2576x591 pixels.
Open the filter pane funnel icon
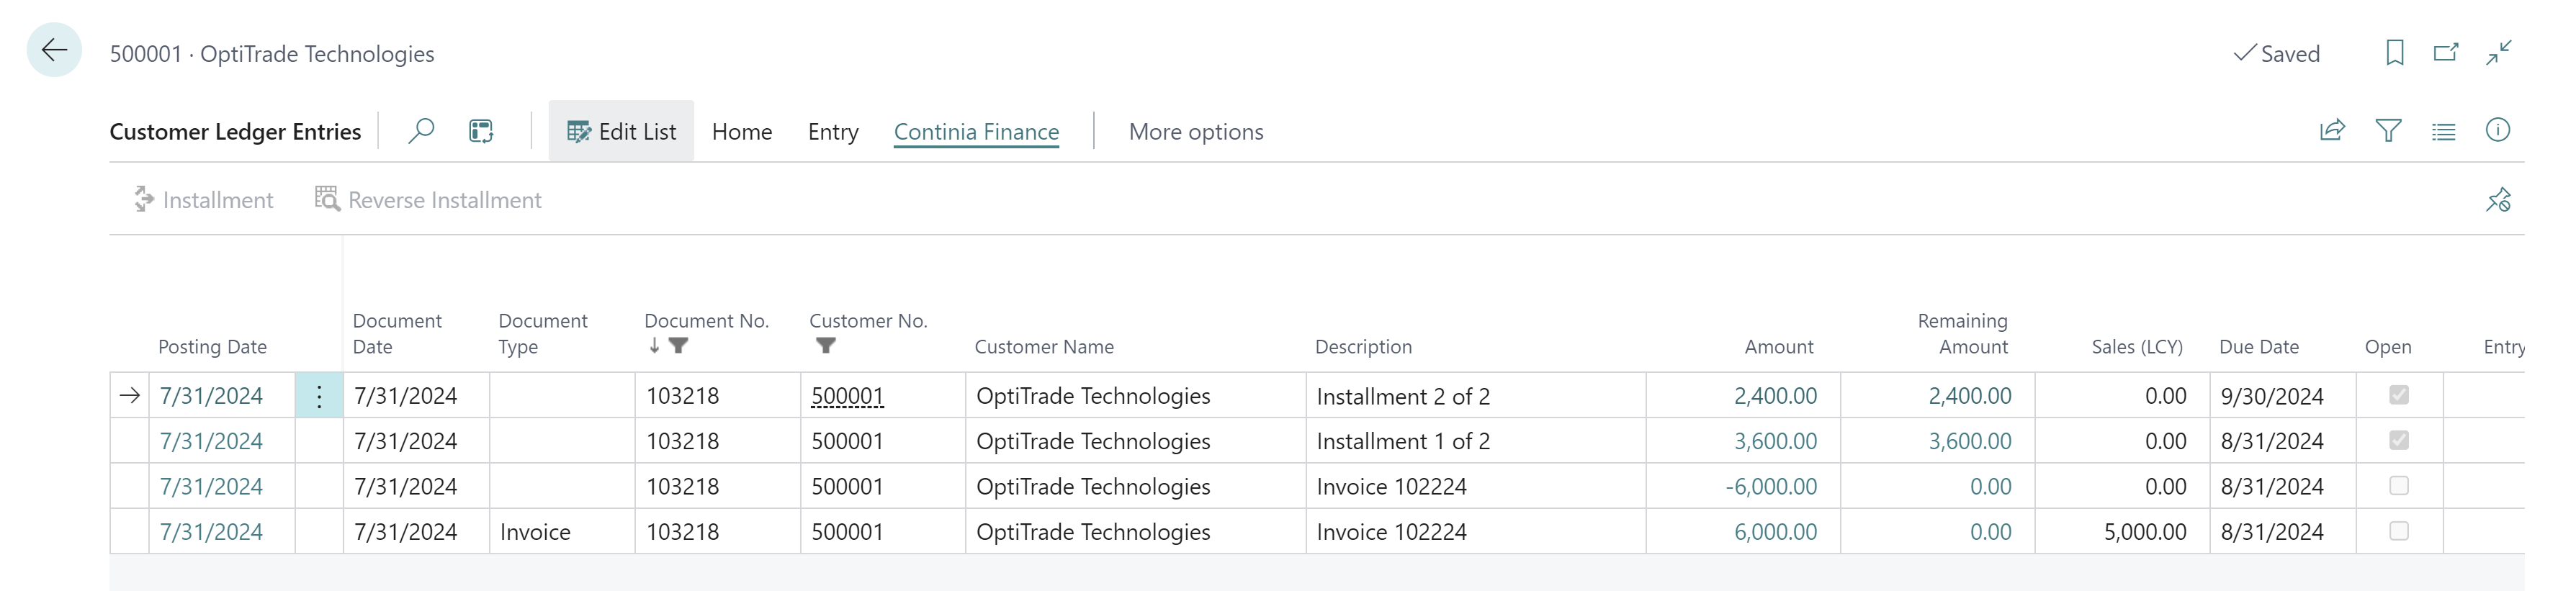point(2388,130)
